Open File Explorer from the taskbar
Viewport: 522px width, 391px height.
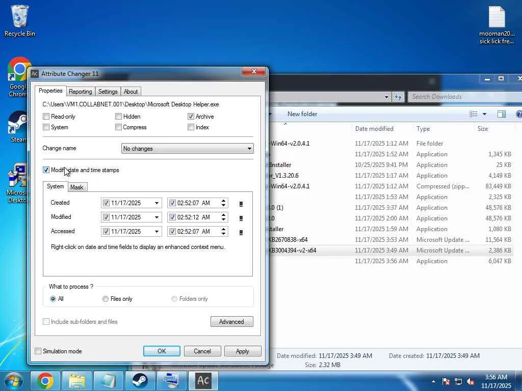(x=77, y=381)
